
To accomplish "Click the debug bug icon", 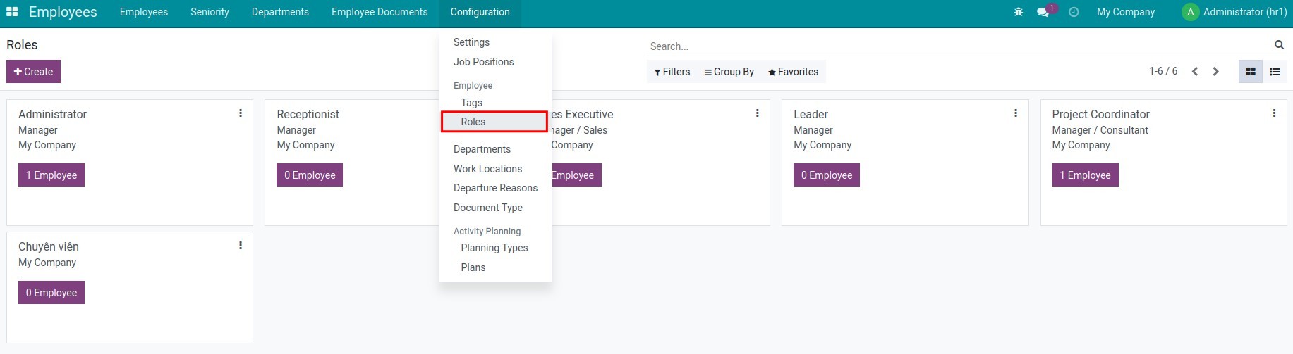I will (x=1018, y=12).
